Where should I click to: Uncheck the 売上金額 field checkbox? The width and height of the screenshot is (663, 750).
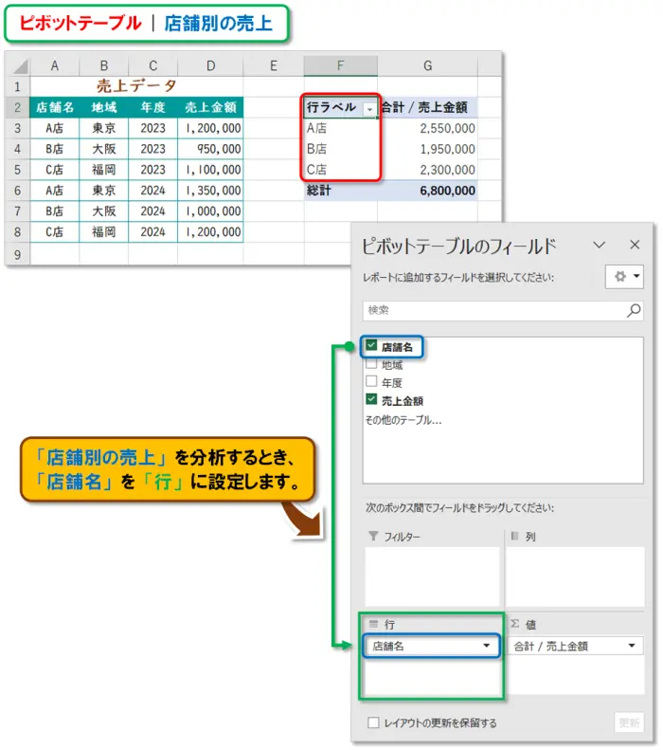point(371,399)
